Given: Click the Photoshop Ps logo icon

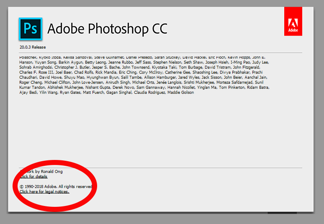Looking at the screenshot, I should click(31, 29).
